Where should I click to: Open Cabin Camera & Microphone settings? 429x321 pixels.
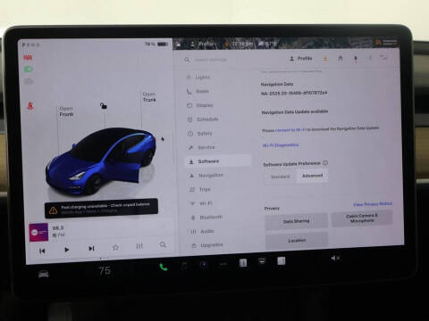[362, 218]
